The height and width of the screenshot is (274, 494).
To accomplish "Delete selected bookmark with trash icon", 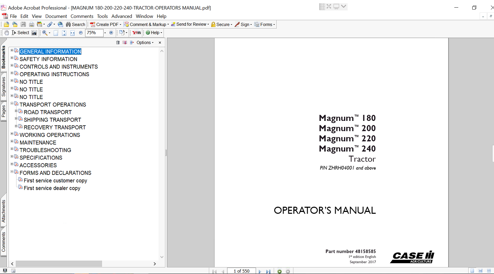I will [118, 42].
